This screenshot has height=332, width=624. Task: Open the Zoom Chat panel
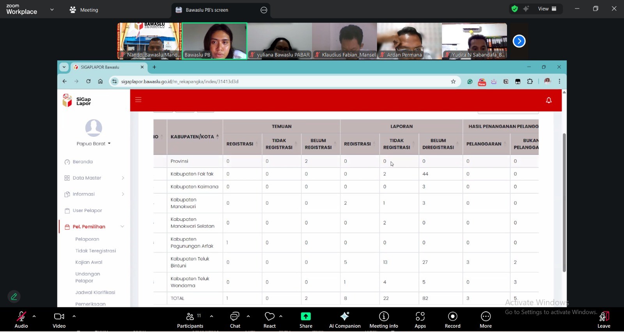coord(235,320)
